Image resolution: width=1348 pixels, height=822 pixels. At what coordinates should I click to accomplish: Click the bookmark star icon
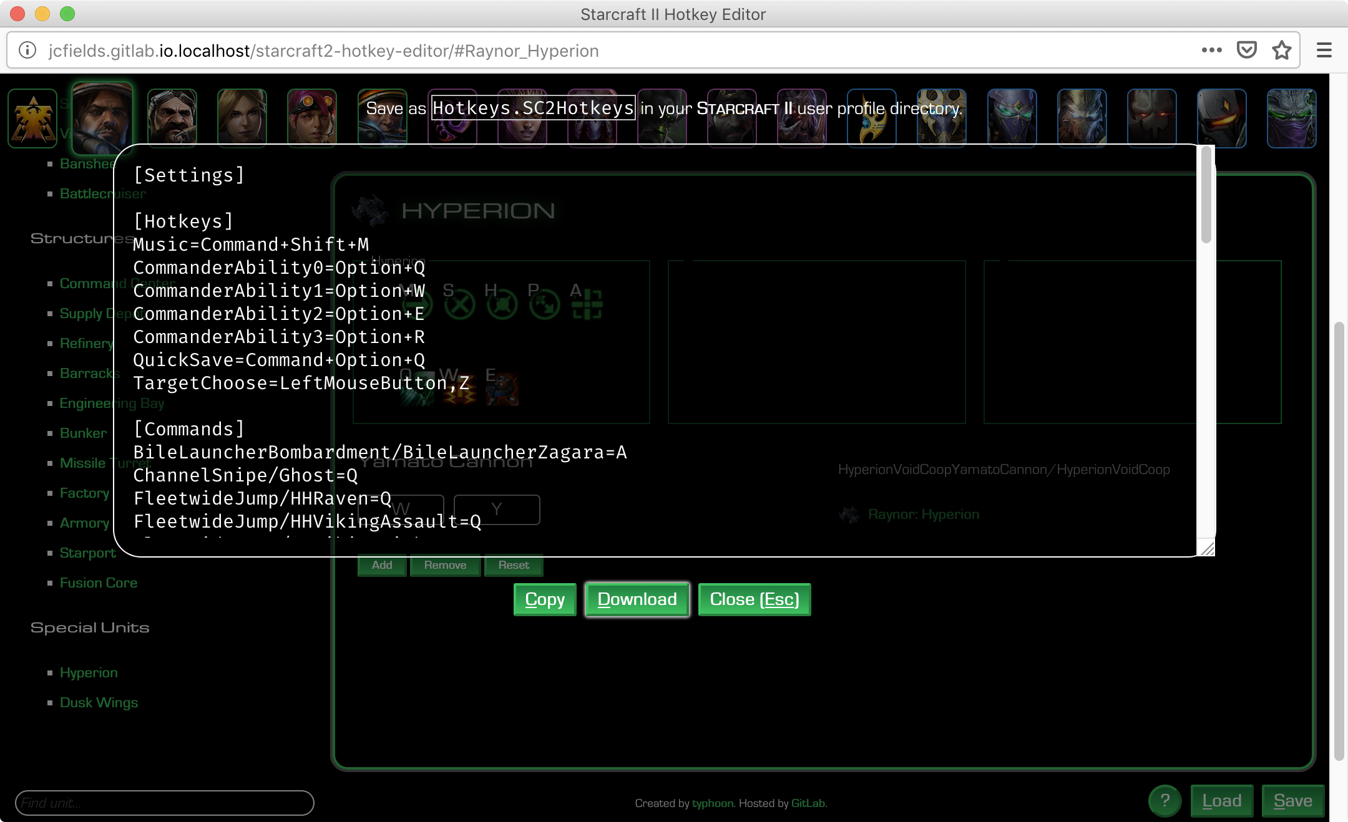1281,51
